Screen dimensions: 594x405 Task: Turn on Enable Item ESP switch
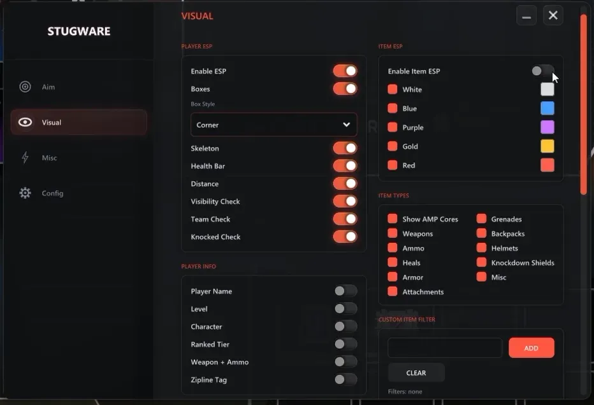click(x=542, y=71)
